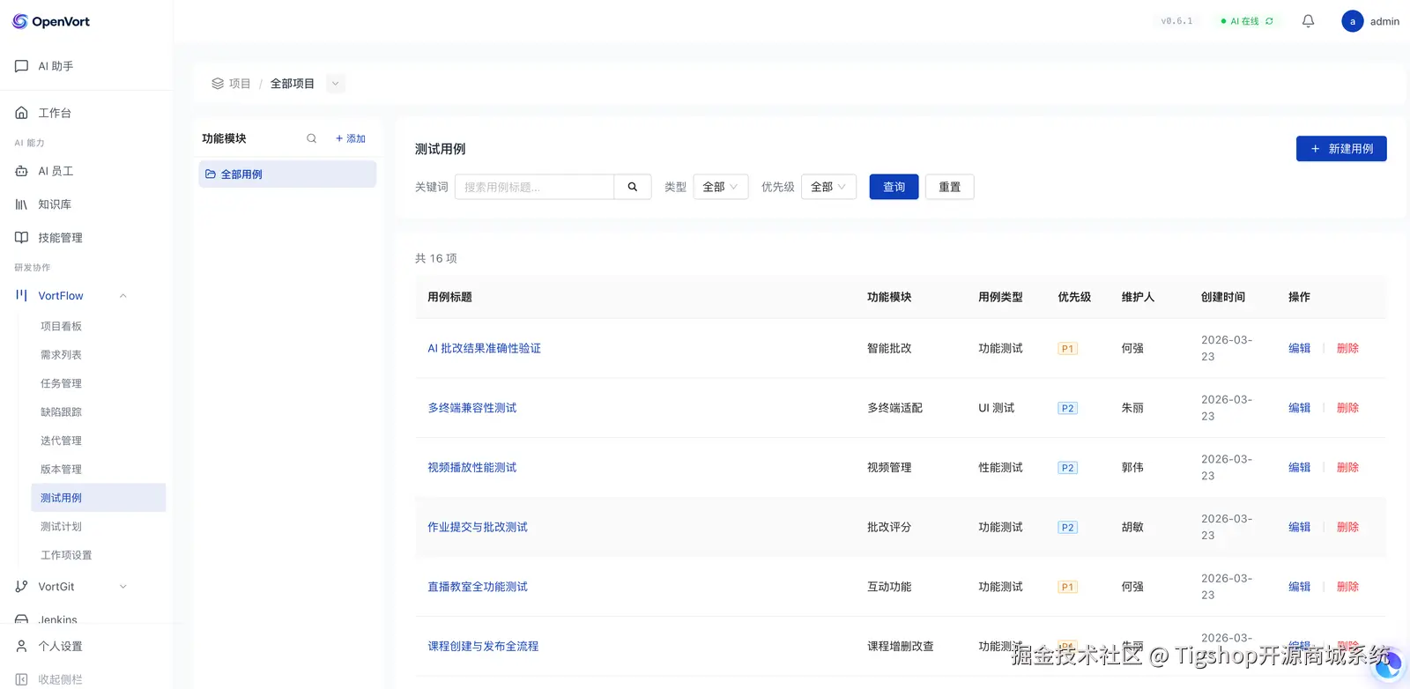Click the P1 tag on AI 批改 row
Screen dimensions: 1410x689
[1067, 349]
